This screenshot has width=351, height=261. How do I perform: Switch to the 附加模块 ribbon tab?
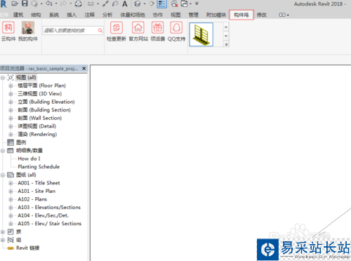[x=216, y=15]
